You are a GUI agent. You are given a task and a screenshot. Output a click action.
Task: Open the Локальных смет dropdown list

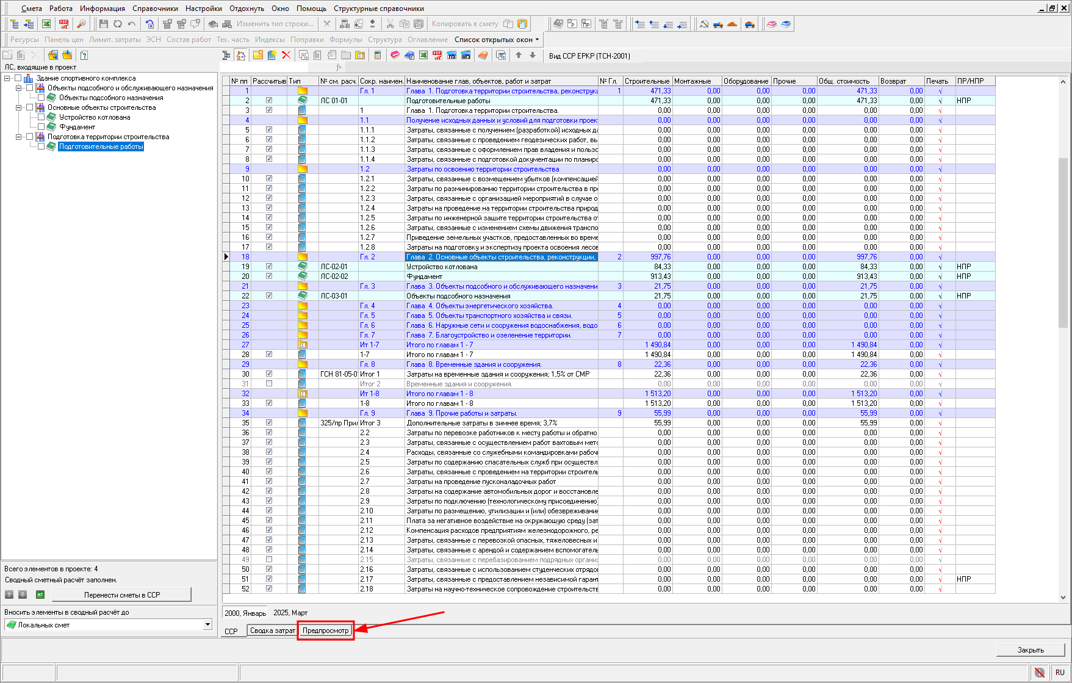(x=207, y=624)
